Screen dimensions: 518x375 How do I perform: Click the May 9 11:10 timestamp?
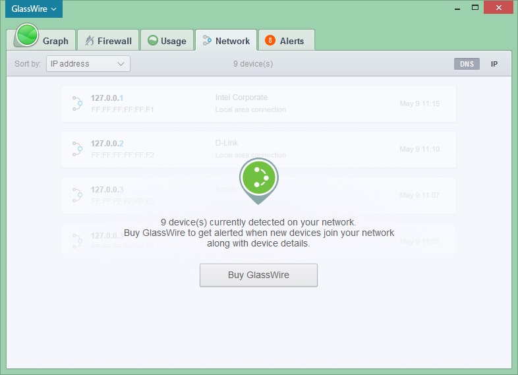pyautogui.click(x=420, y=149)
